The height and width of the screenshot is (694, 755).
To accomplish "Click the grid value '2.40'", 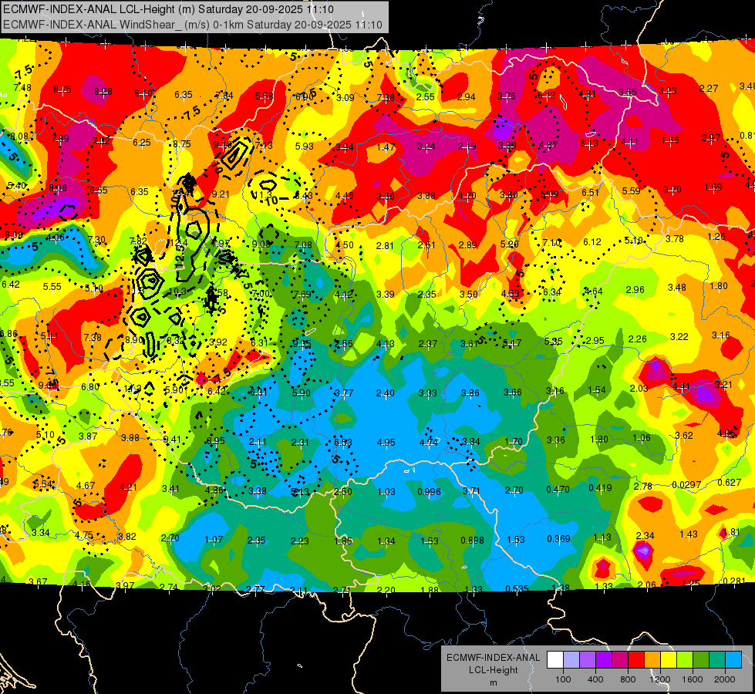I will [x=385, y=393].
